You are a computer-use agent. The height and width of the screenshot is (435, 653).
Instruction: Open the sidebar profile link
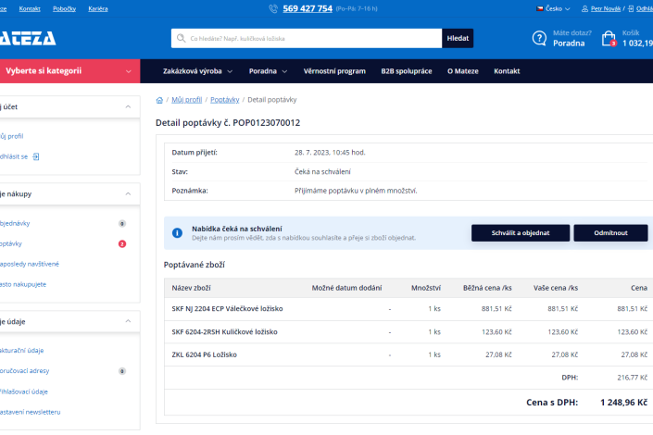coord(12,136)
